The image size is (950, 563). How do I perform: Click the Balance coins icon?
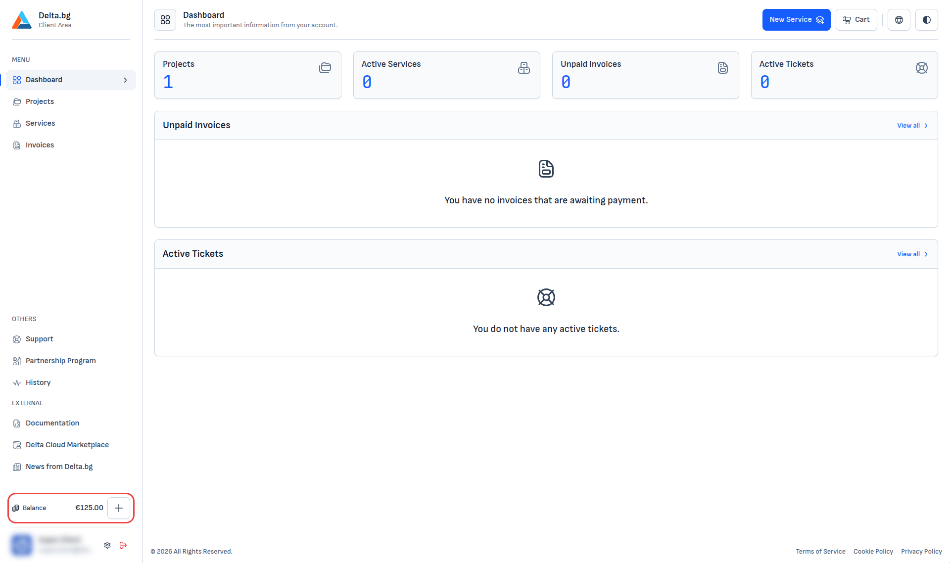16,508
